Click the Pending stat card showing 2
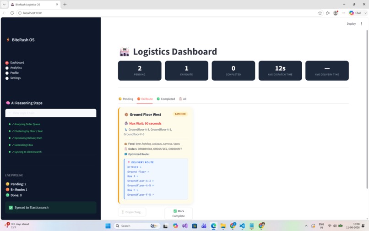369x231 pixels. point(140,71)
